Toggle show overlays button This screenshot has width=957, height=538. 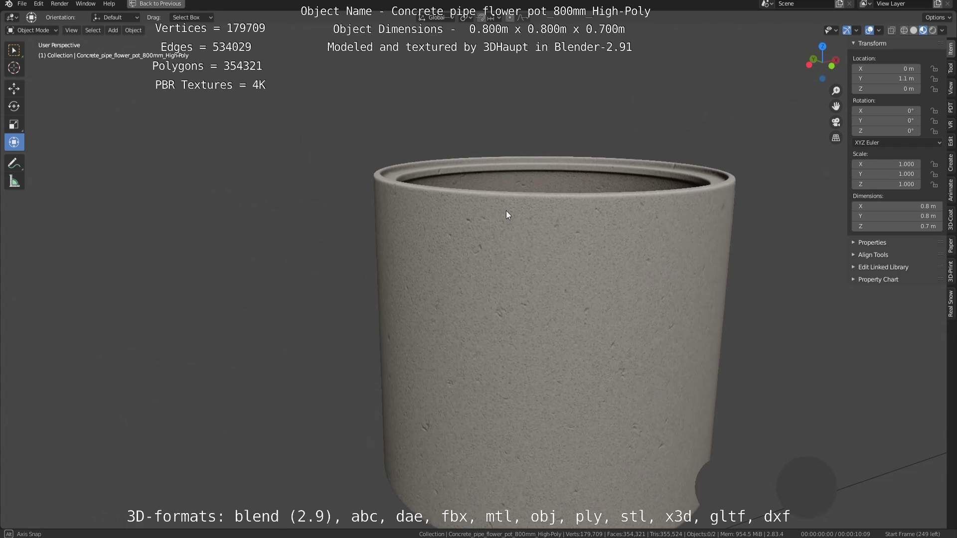[x=869, y=30]
